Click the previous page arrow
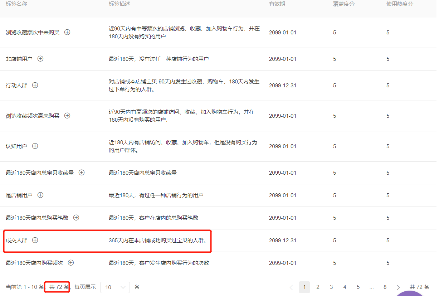The height and width of the screenshot is (296, 439). point(291,287)
